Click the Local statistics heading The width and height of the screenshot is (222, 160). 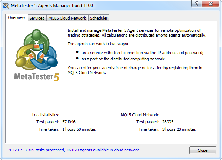click(x=46, y=115)
